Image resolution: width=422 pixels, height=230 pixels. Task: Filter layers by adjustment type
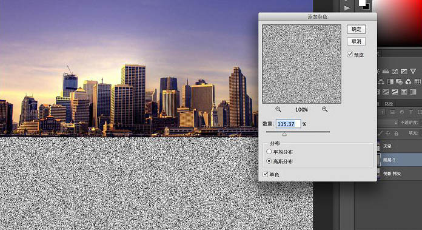click(x=402, y=112)
